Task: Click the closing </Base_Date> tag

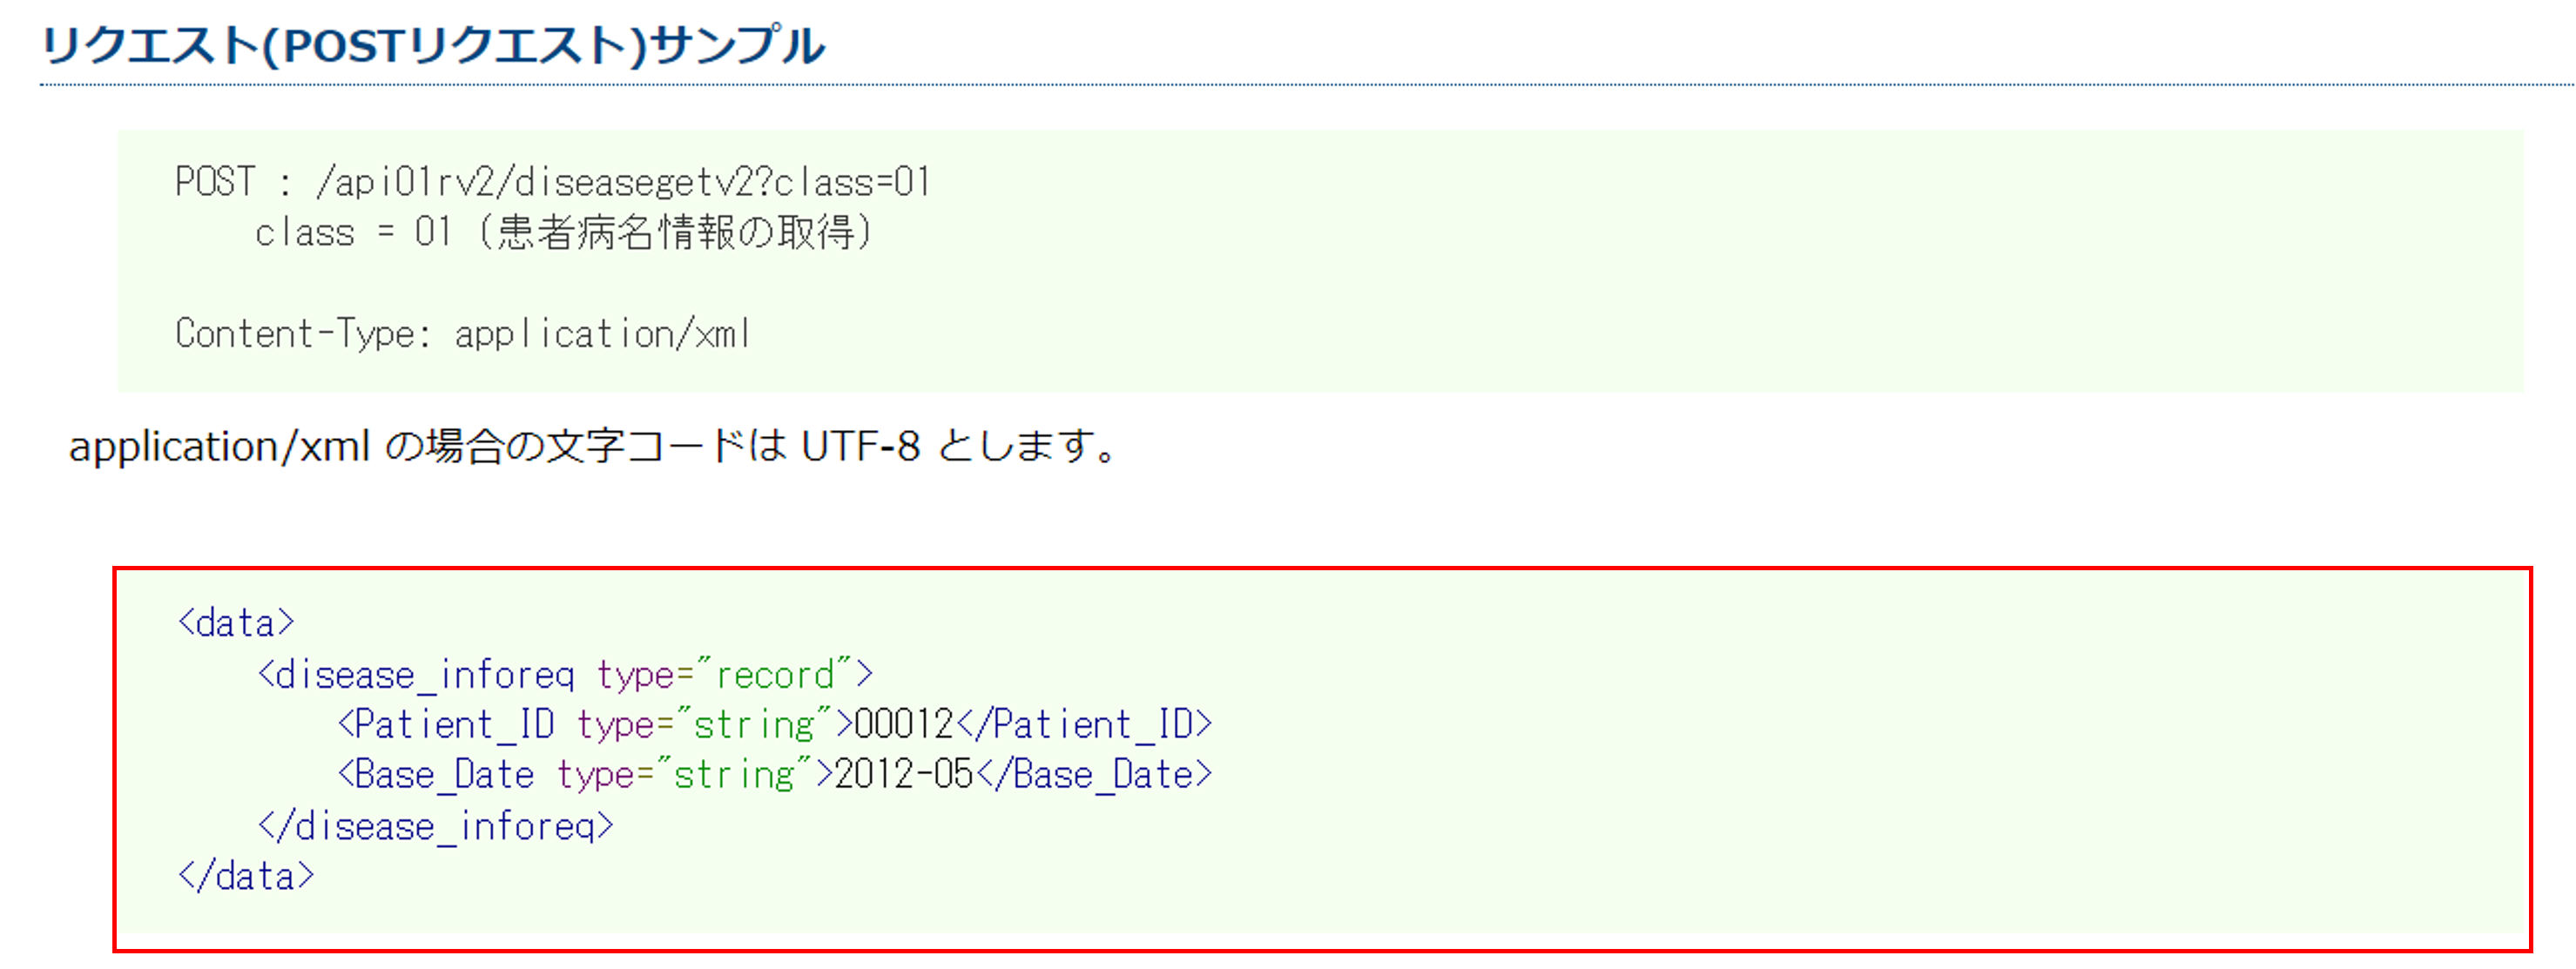Action: pyautogui.click(x=1094, y=775)
